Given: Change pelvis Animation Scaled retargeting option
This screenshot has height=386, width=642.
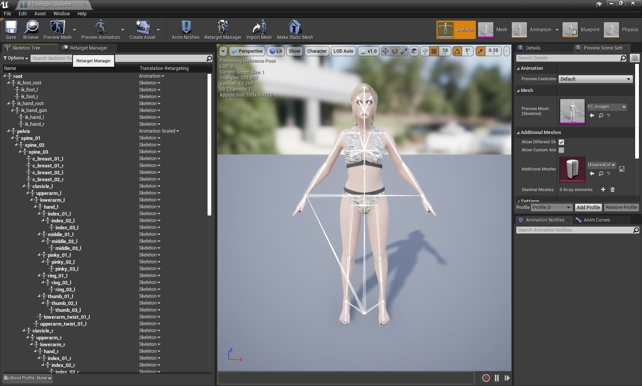Looking at the screenshot, I should pos(159,131).
